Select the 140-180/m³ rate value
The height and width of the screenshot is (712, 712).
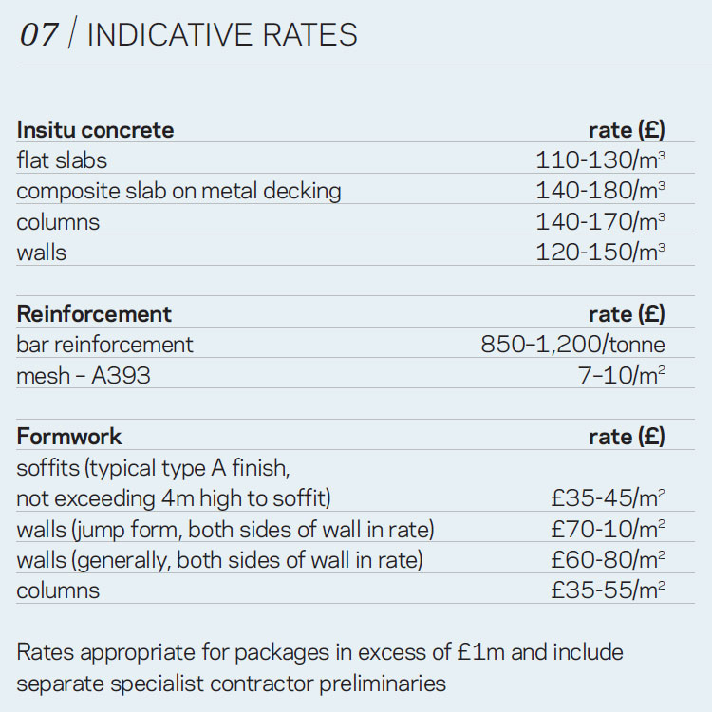click(600, 191)
